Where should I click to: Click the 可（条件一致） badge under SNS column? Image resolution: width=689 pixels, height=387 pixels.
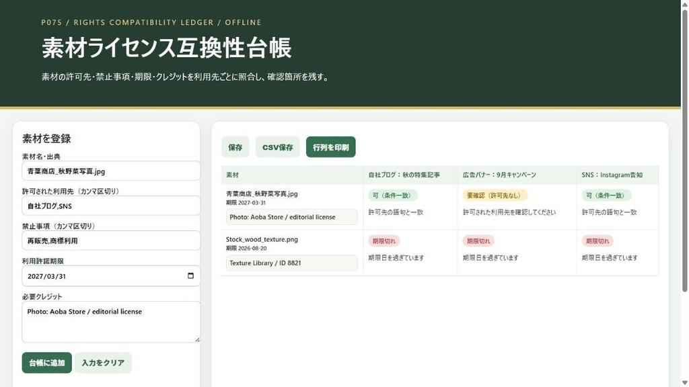point(606,196)
